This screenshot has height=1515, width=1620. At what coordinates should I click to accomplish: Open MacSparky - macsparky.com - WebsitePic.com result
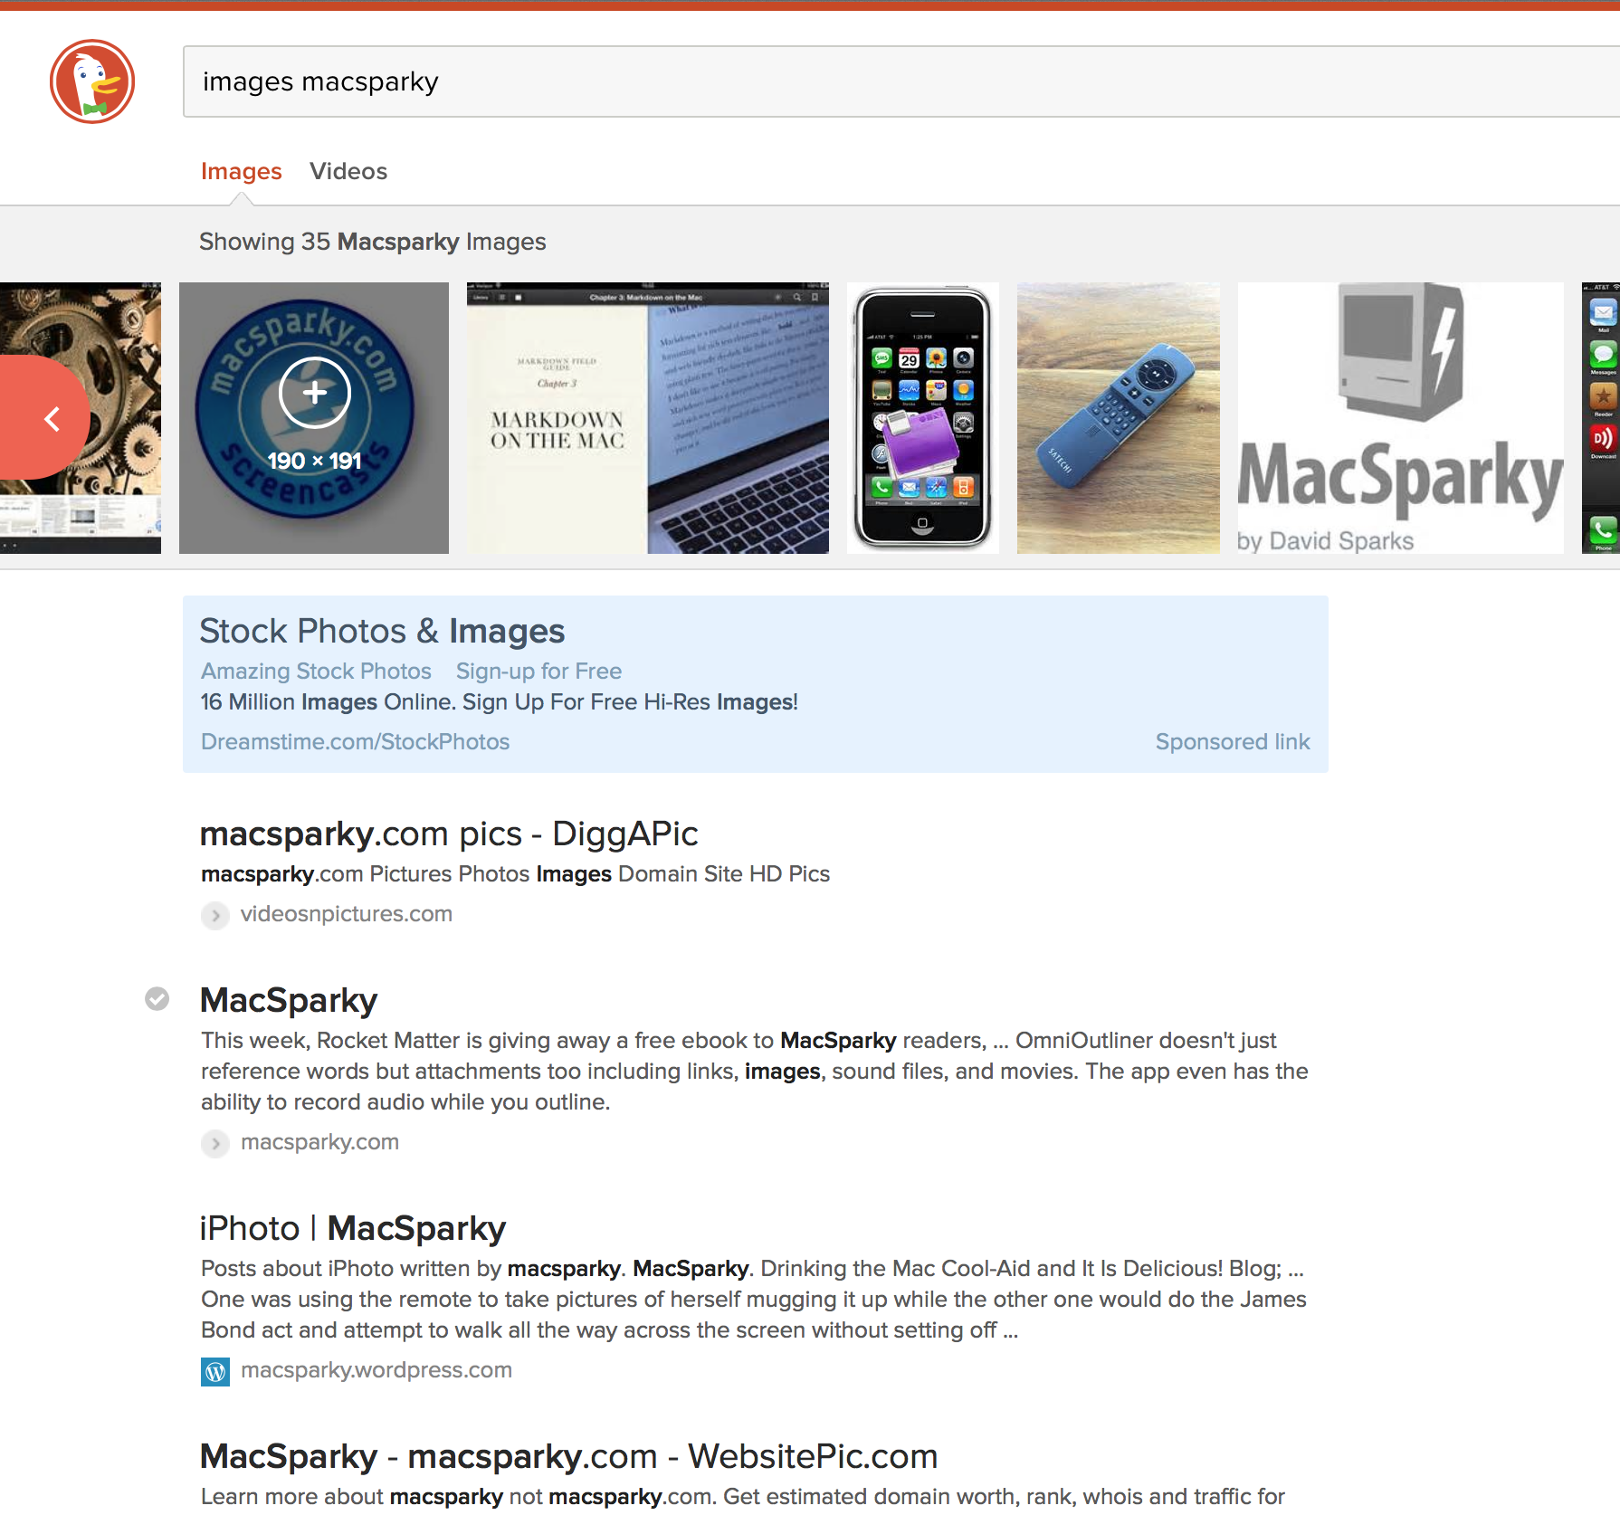(x=568, y=1456)
